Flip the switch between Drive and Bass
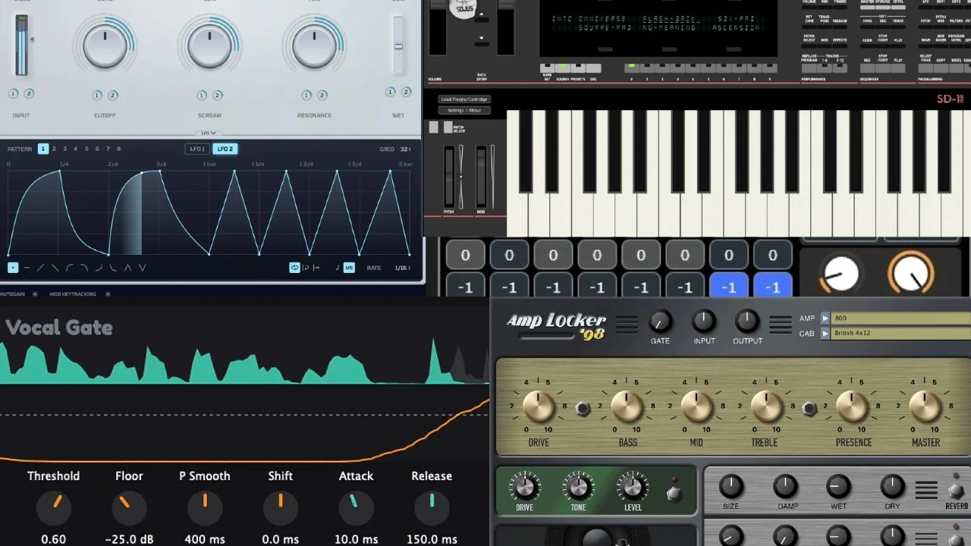This screenshot has height=546, width=971. pos(583,409)
